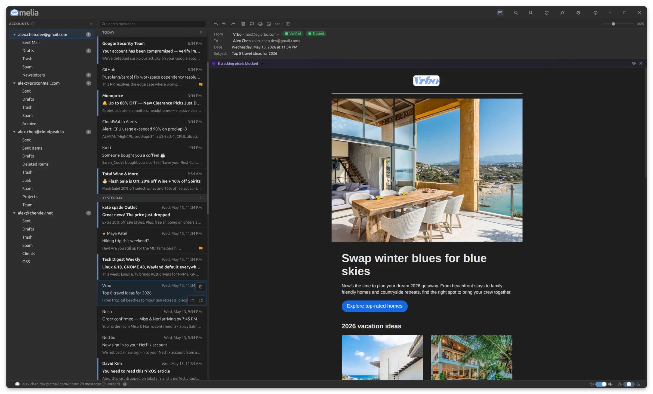Expand the tracking pixels blocked details chevron
The height and width of the screenshot is (394, 653).
263,64
